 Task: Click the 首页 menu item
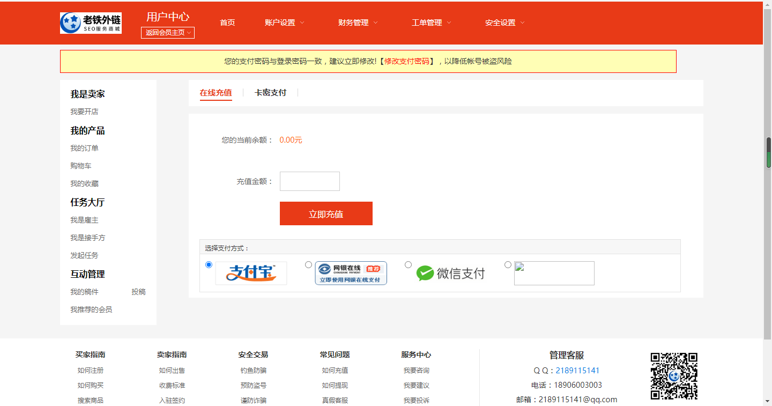click(227, 23)
